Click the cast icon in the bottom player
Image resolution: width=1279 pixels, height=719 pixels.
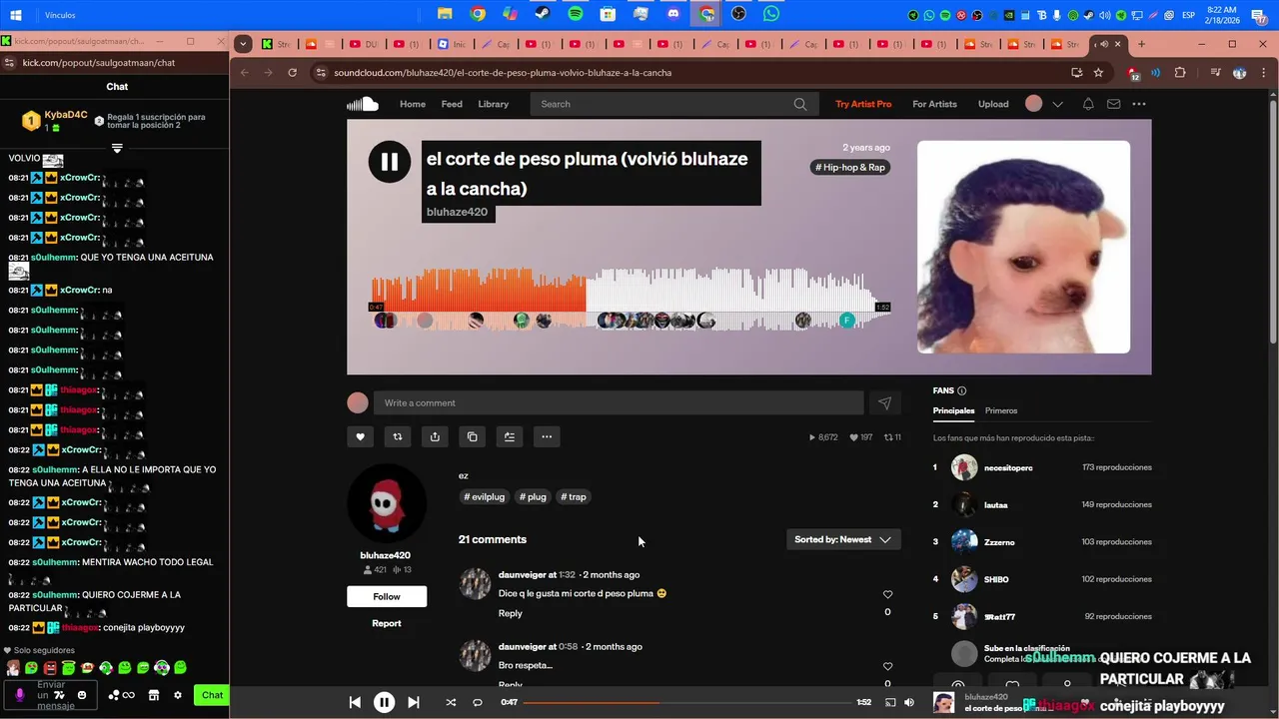pos(890,703)
